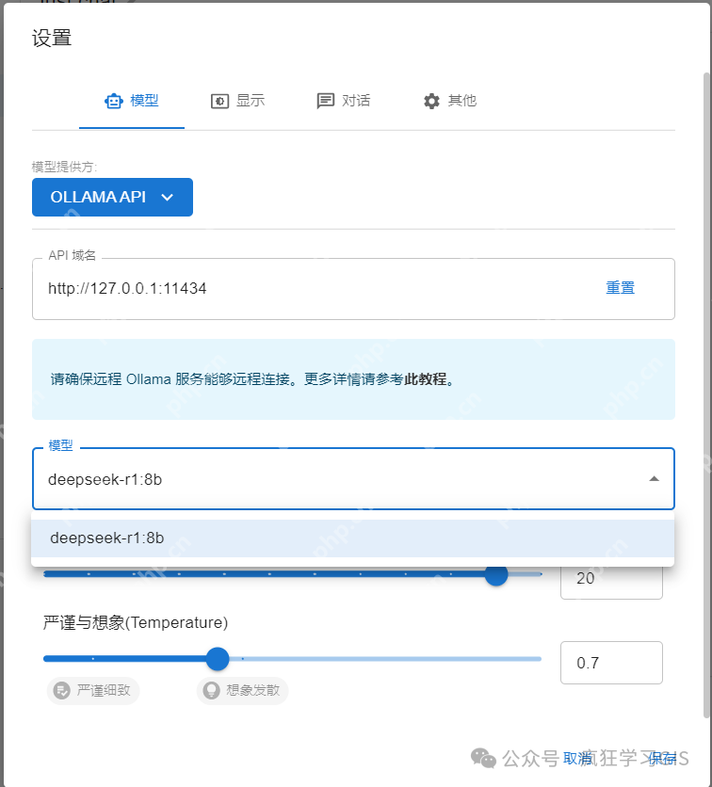Click the Temperature slider handle

pos(218,659)
